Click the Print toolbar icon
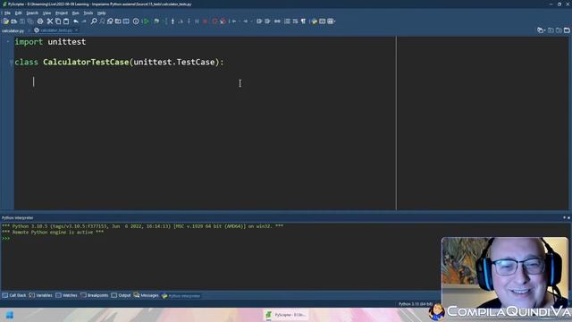Image resolution: width=572 pixels, height=322 pixels. click(40, 21)
